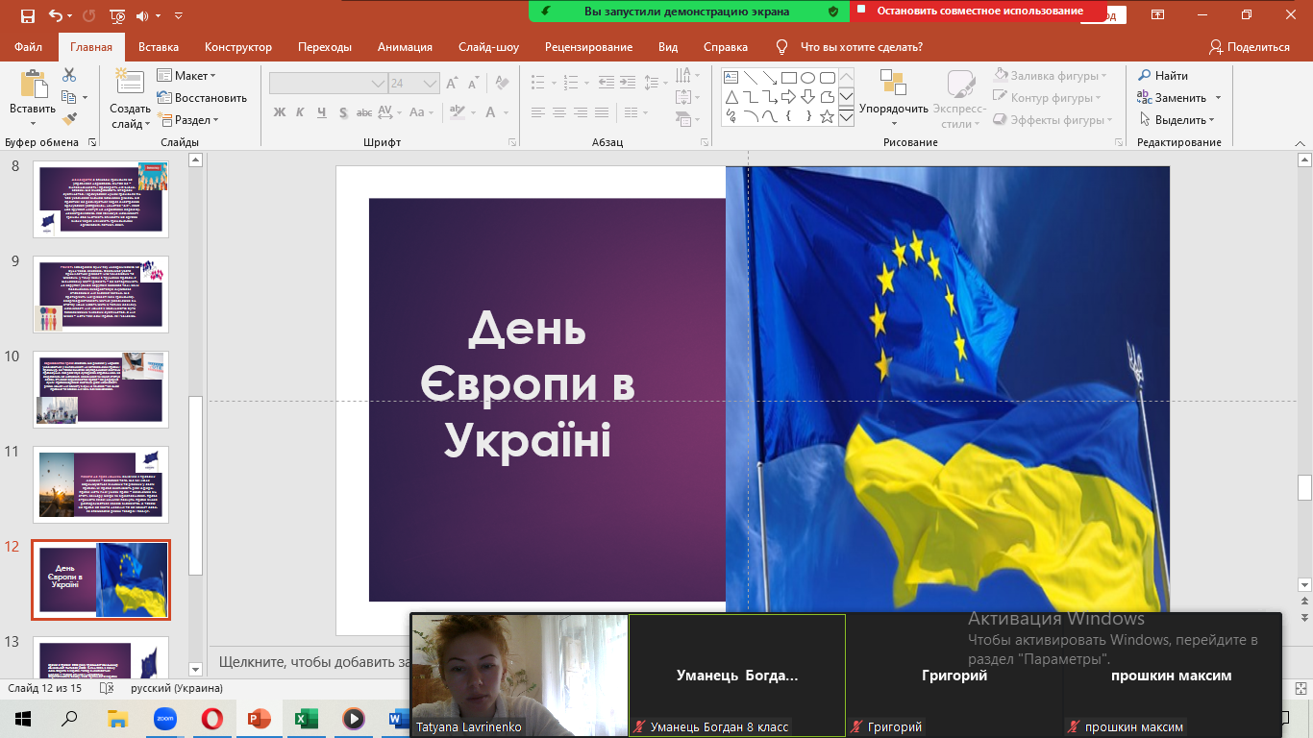
Task: Click Восстановить to reset the slide
Action: click(202, 97)
